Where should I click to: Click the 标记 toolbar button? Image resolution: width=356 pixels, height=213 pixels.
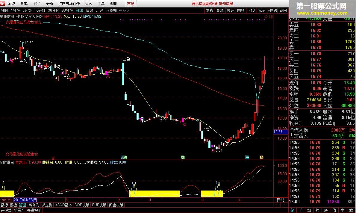[x=262, y=10]
